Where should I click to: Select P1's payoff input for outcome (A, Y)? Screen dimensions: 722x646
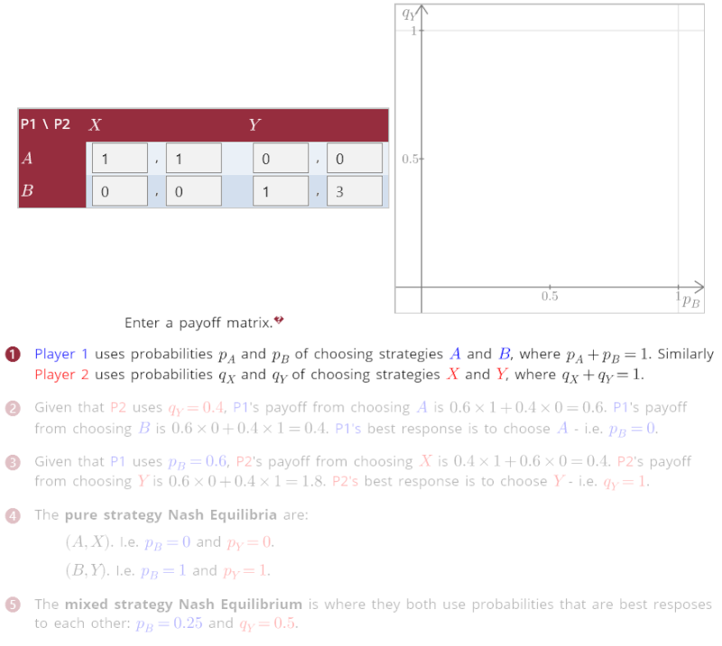pos(280,159)
